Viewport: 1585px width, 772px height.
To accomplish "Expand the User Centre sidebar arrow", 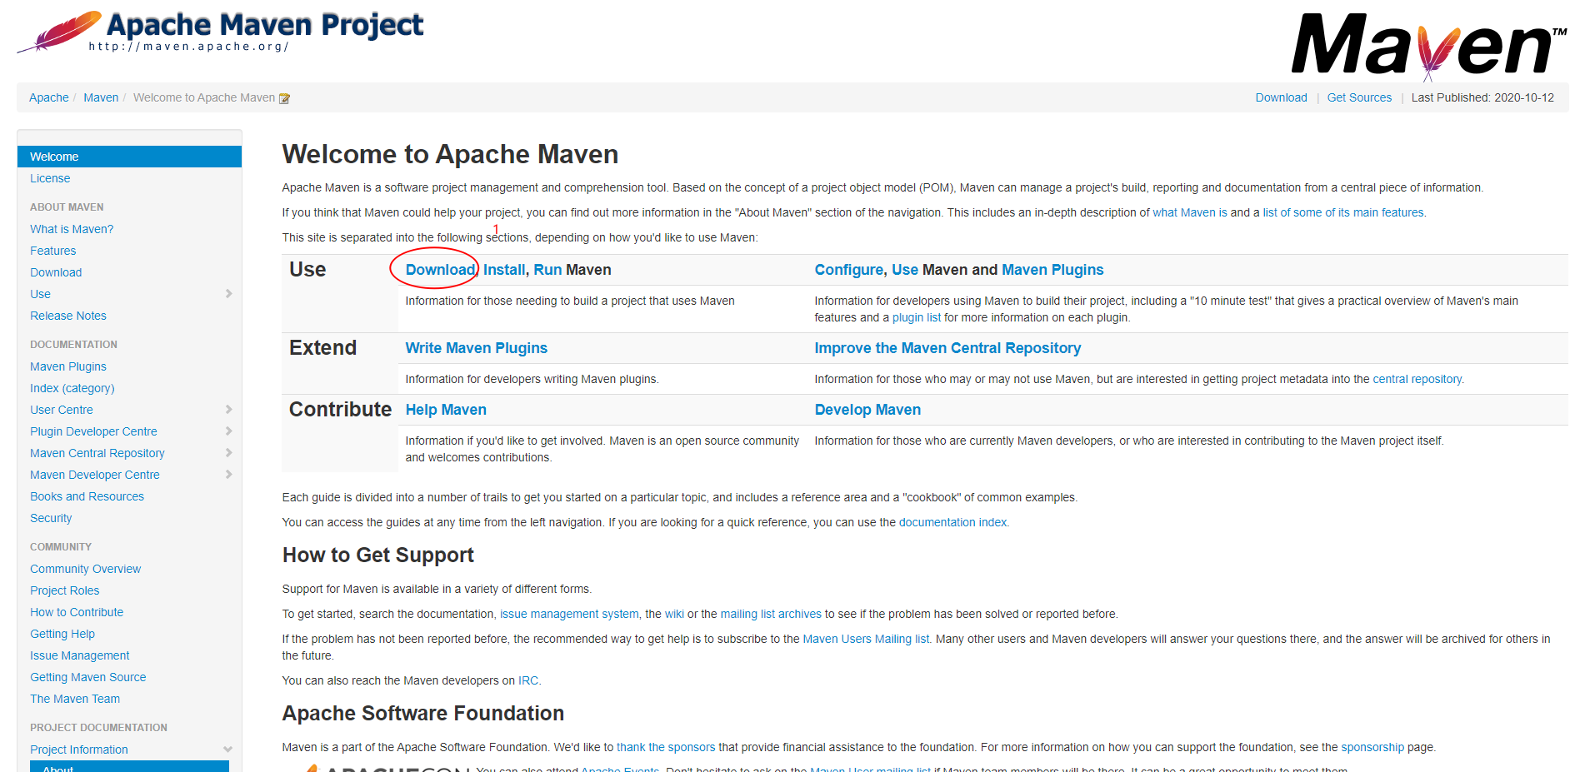I will point(228,410).
